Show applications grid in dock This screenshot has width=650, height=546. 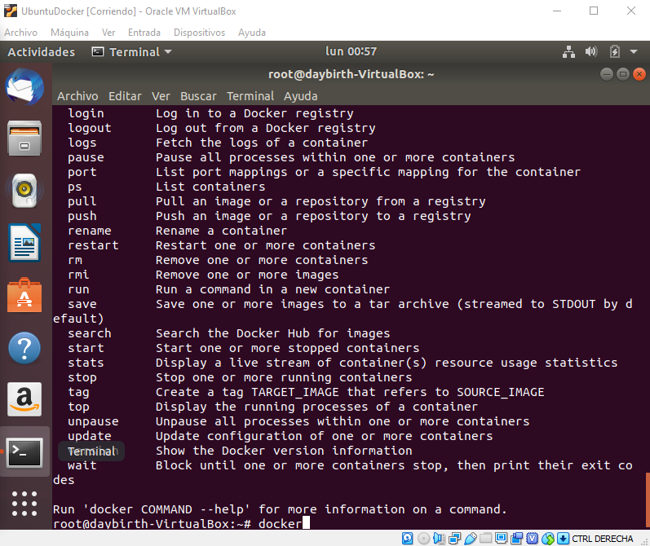pos(25,503)
